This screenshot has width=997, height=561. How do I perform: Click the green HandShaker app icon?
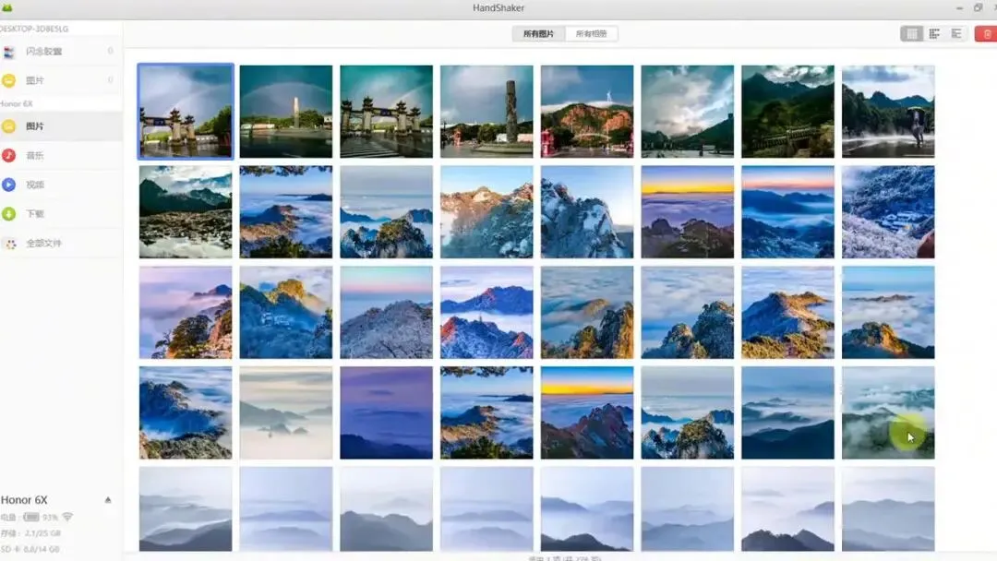click(7, 7)
